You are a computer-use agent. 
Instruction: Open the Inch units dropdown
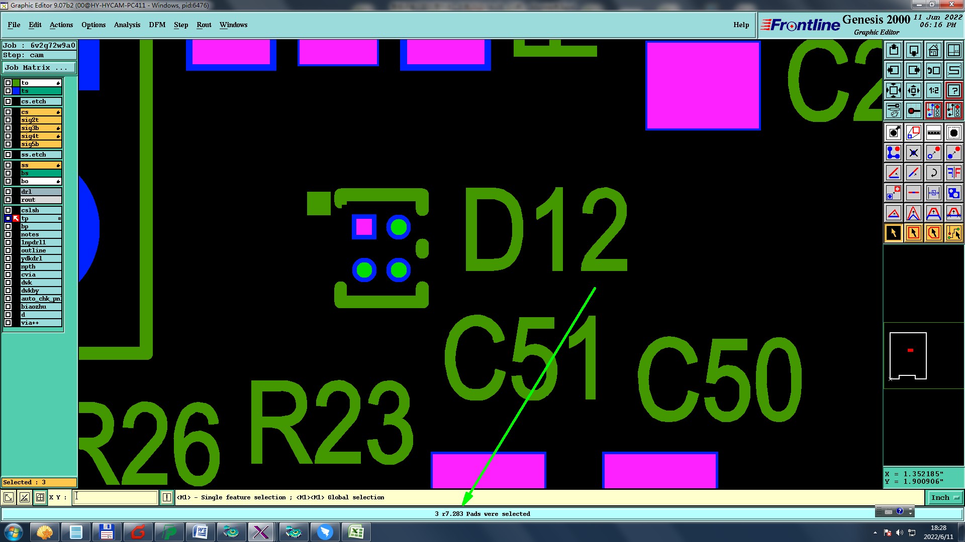pos(945,497)
